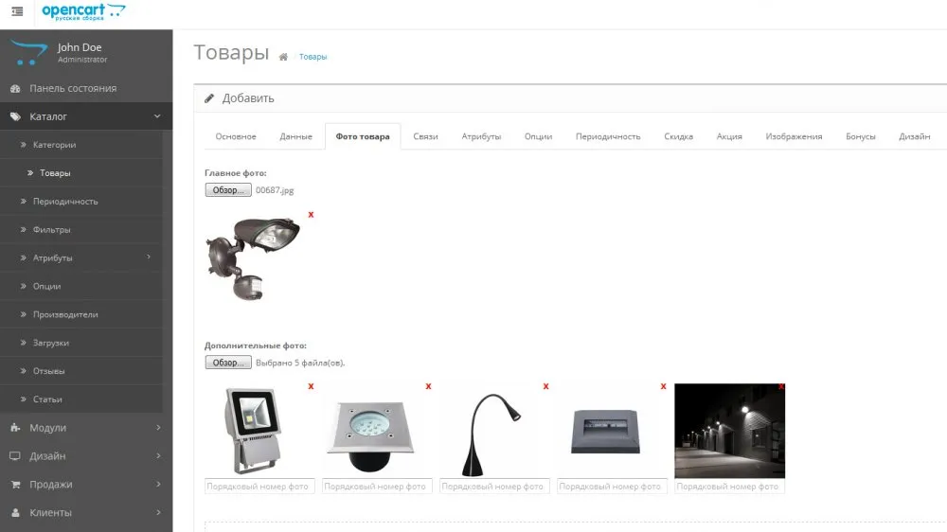Collapse the sidebar with the hamburger icon

(x=17, y=11)
